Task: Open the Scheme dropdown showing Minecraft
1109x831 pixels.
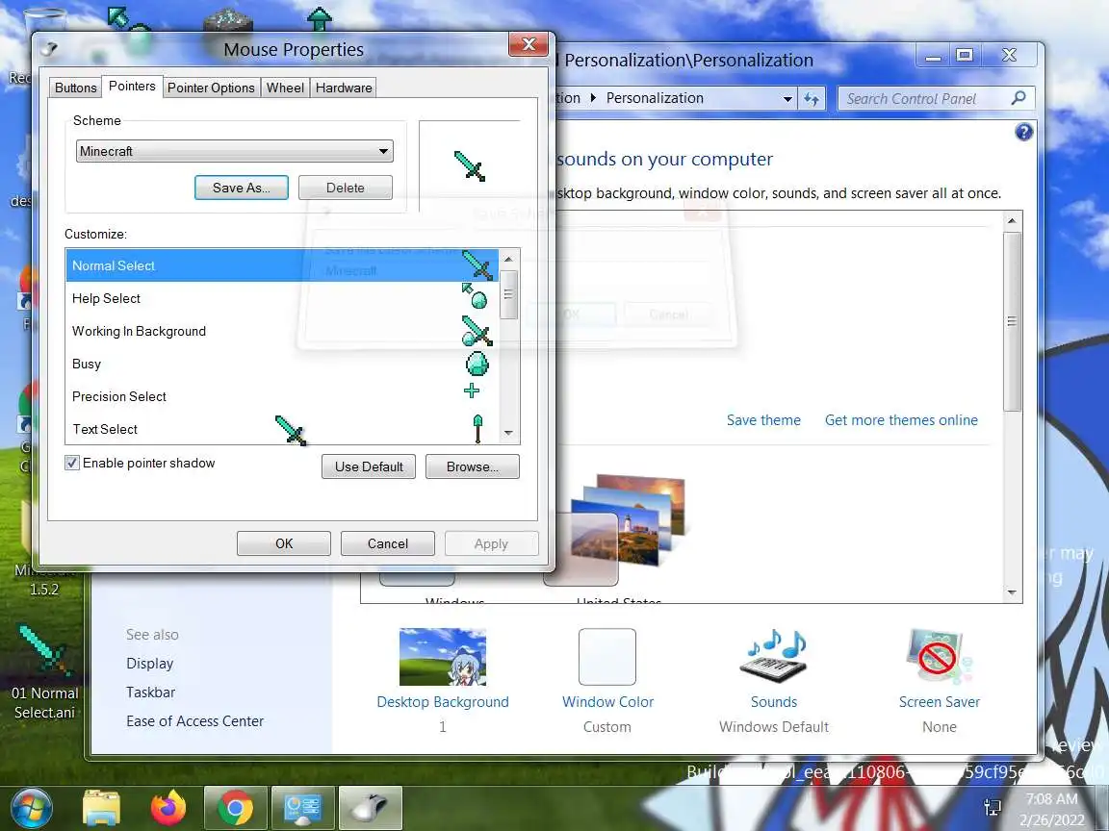Action: [234, 151]
